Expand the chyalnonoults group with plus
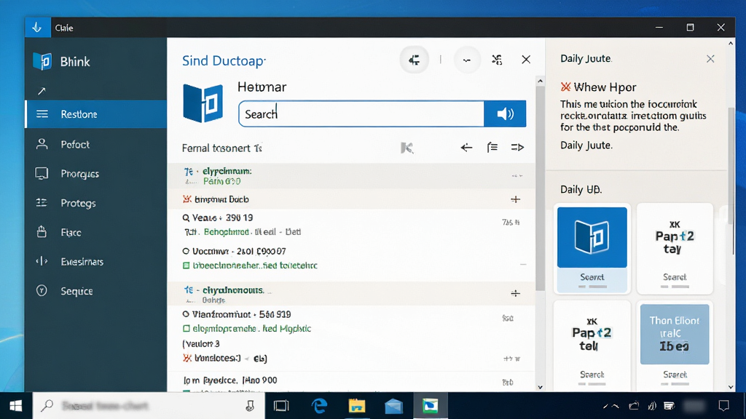The height and width of the screenshot is (419, 746). pos(515,293)
